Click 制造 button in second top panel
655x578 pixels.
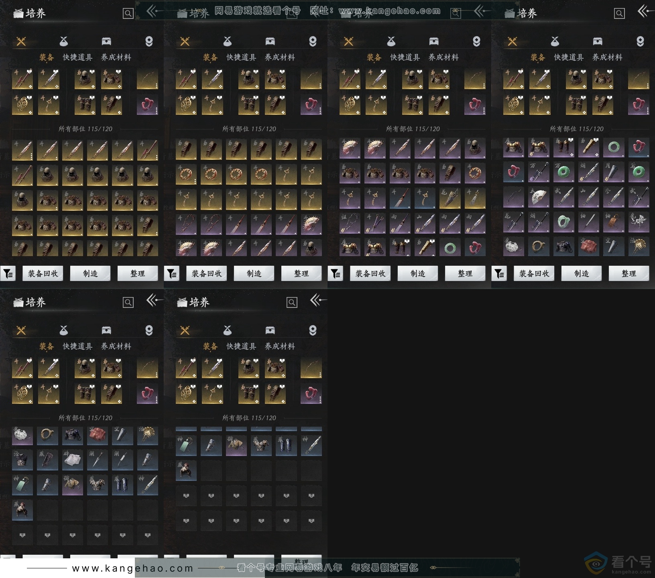[254, 274]
